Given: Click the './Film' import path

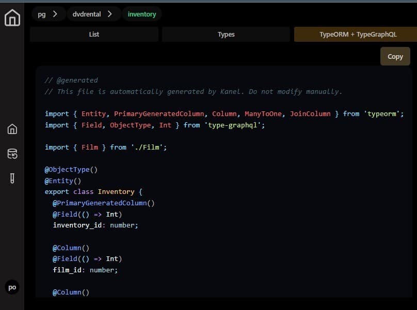Looking at the screenshot, I should point(147,147).
